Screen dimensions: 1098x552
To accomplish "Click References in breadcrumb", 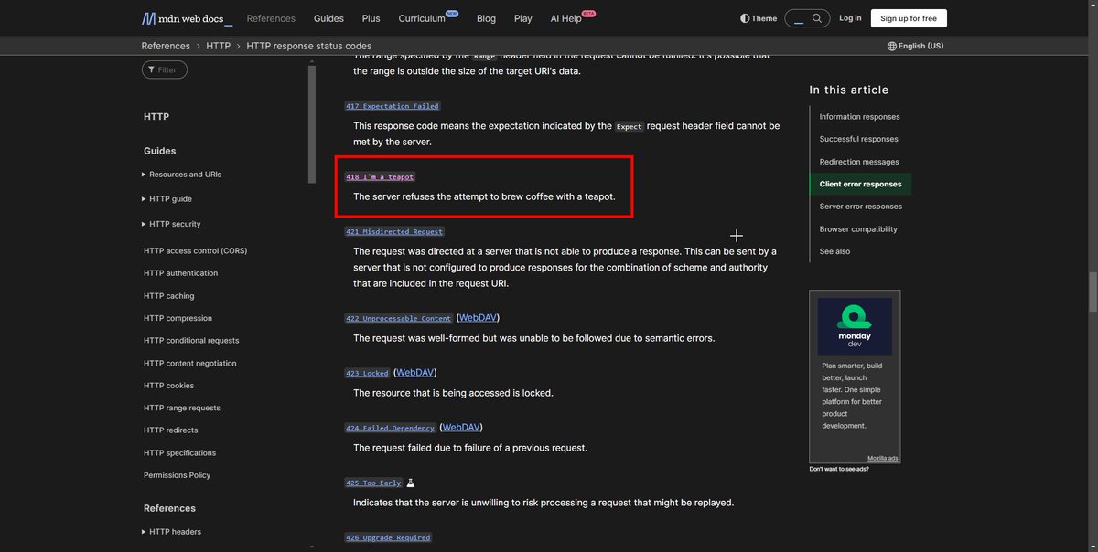I will (165, 46).
